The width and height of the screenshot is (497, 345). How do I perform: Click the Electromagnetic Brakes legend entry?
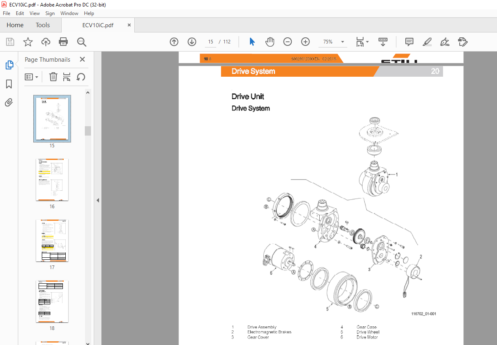coord(269,332)
